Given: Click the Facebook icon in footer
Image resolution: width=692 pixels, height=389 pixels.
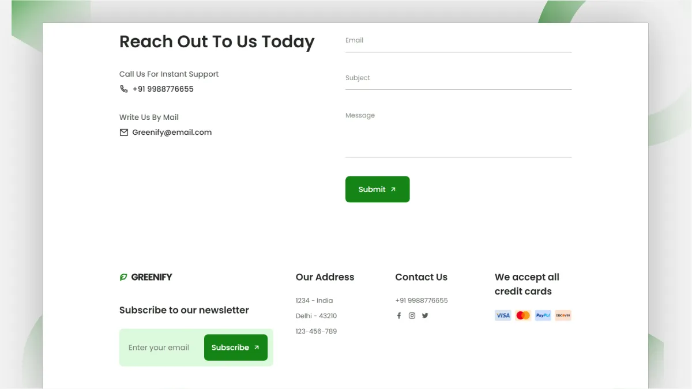Looking at the screenshot, I should tap(398, 316).
